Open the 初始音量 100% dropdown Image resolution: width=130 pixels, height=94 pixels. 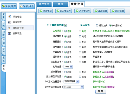click(x=68, y=67)
